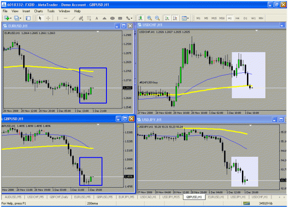This screenshot has height=207, width=288.
Task: Select the Horizontal Line tool
Action: click(65, 18)
